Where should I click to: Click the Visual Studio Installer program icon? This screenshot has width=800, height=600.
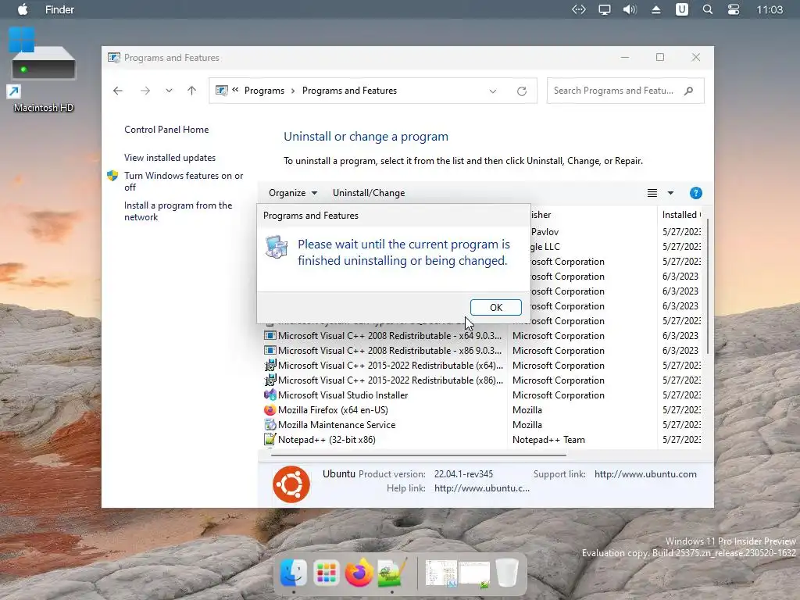(x=270, y=395)
